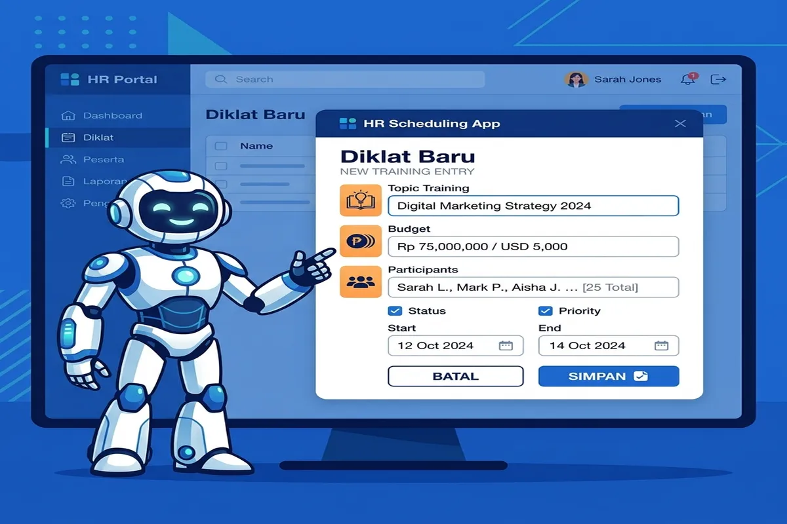
Task: Open the End date calendar picker
Action: click(661, 346)
